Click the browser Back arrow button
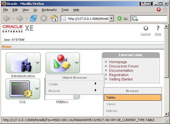Image resolution: width=170 pixels, height=124 pixels. click(x=6, y=18)
